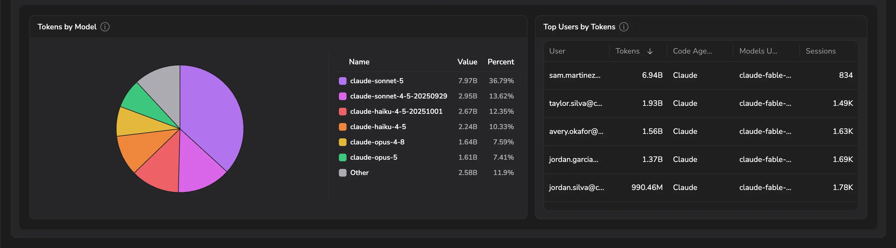This screenshot has width=896, height=248.
Task: Select the claude-haiku-4-5-20251001 legend color swatch
Action: 343,112
